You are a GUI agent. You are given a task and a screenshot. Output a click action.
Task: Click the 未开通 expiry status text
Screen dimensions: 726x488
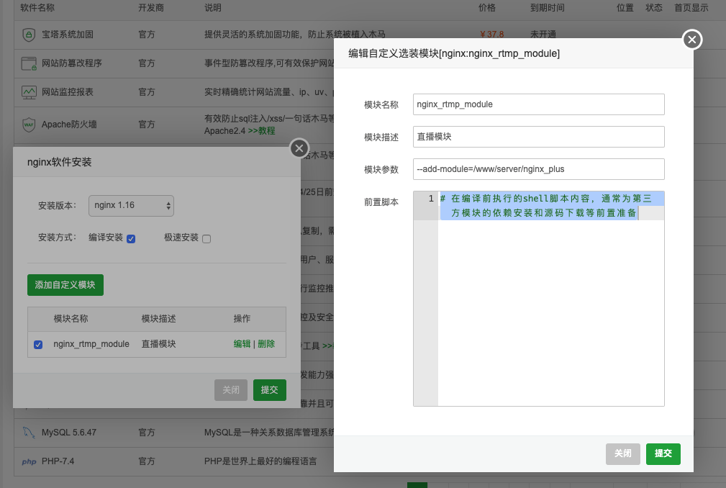coord(543,35)
